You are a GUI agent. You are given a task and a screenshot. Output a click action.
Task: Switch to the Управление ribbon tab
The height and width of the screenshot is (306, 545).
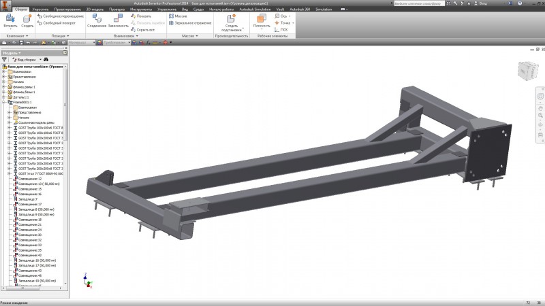167,10
